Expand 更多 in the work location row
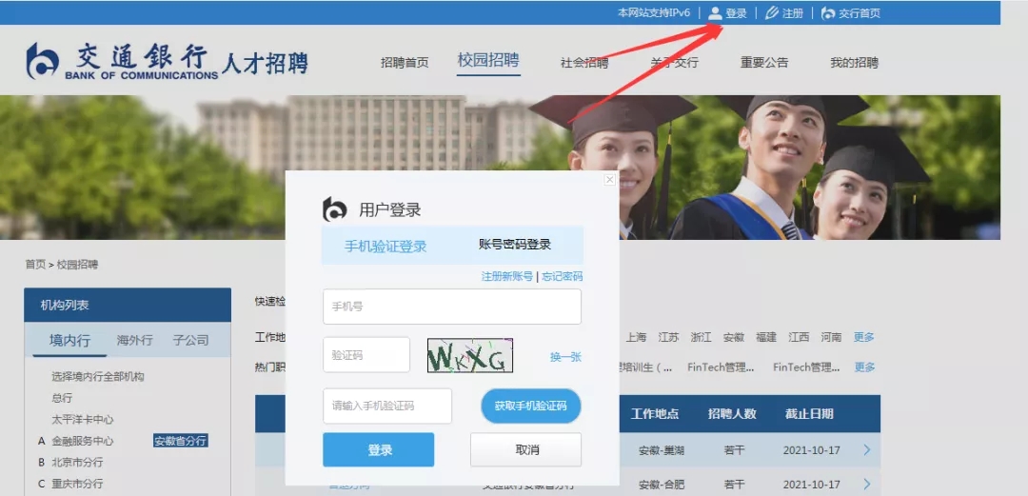This screenshot has height=496, width=1028. pyautogui.click(x=864, y=337)
